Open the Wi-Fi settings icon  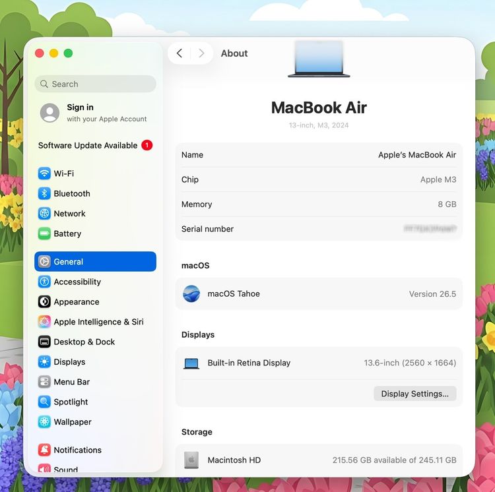[44, 173]
